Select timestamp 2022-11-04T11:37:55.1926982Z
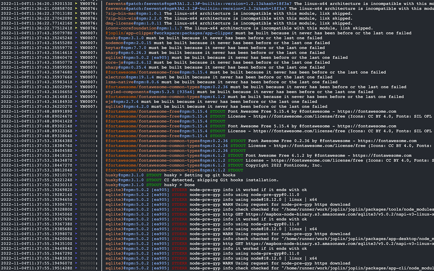 37,190
